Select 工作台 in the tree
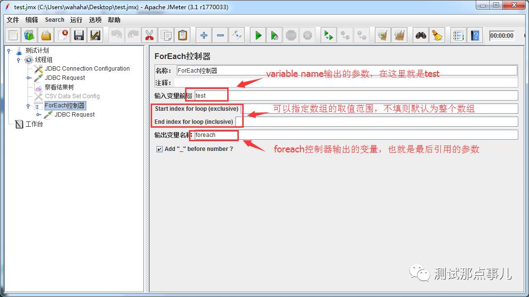 (x=34, y=124)
